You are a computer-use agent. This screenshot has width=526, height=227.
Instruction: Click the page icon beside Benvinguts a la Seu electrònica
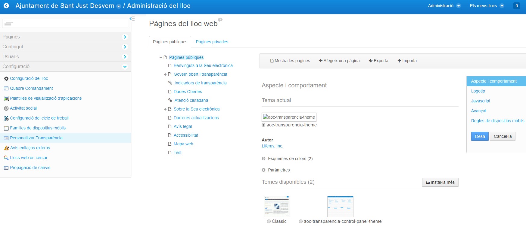(170, 65)
